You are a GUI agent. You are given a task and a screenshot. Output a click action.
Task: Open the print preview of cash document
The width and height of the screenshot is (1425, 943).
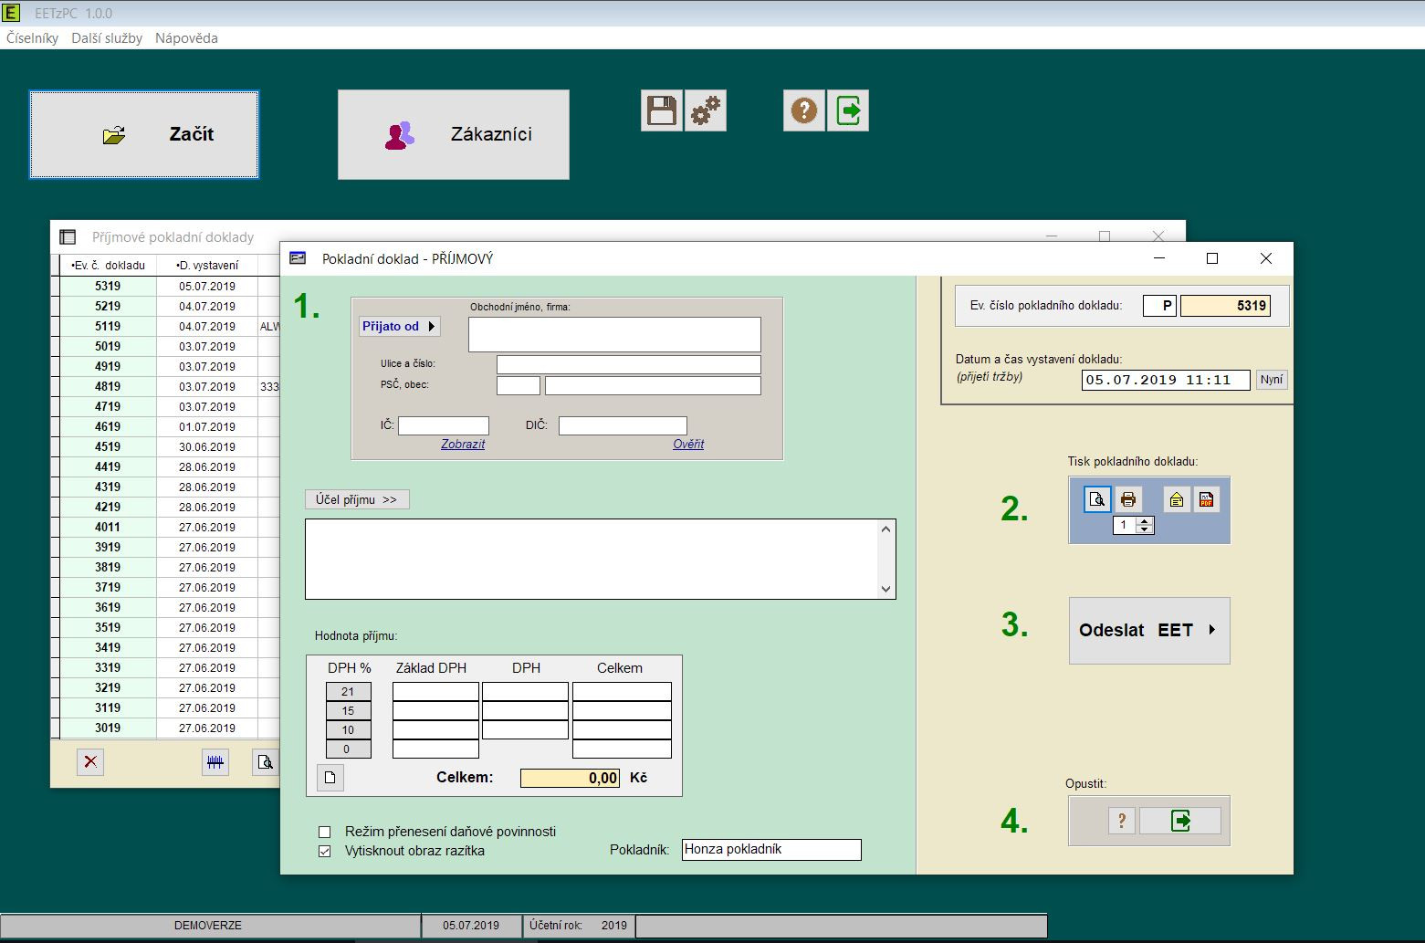pos(1097,499)
